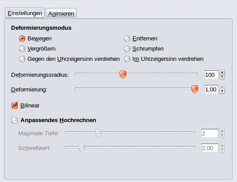Increase Deformierungsradius with up arrow
The height and width of the screenshot is (182, 237).
[222, 72]
